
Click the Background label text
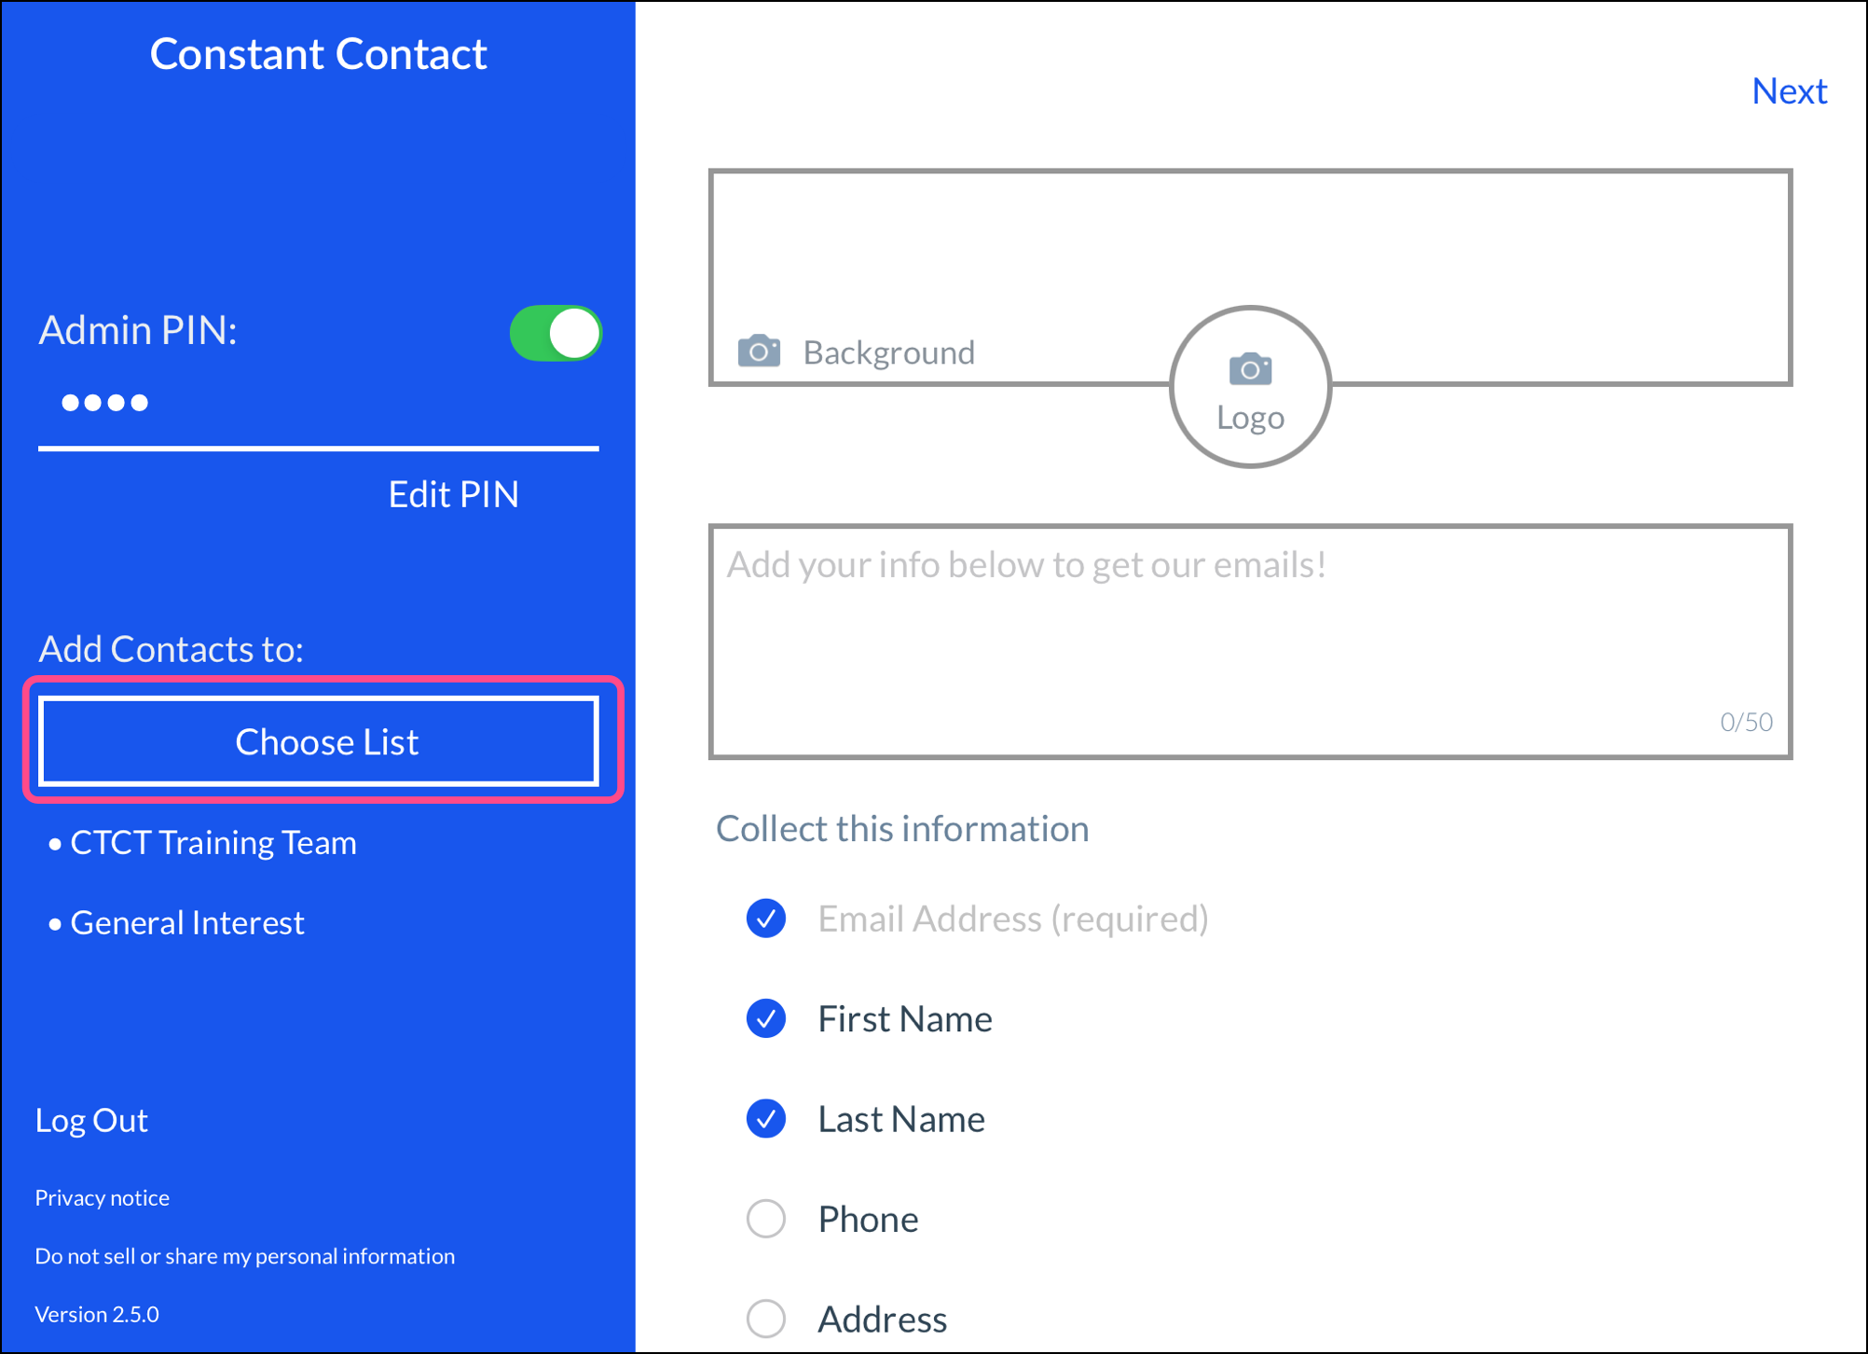(x=888, y=352)
